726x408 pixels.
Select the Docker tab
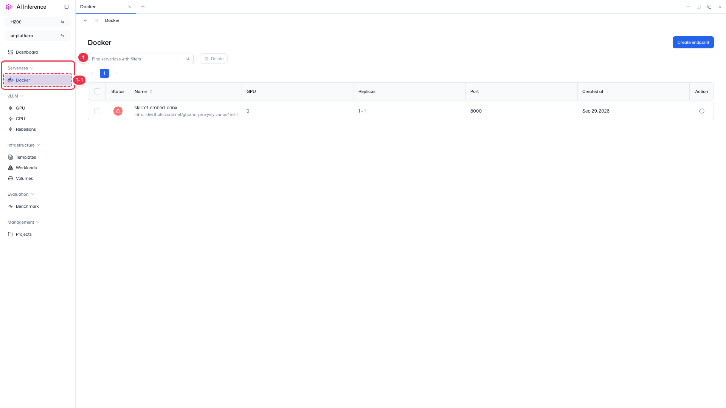pyautogui.click(x=105, y=7)
